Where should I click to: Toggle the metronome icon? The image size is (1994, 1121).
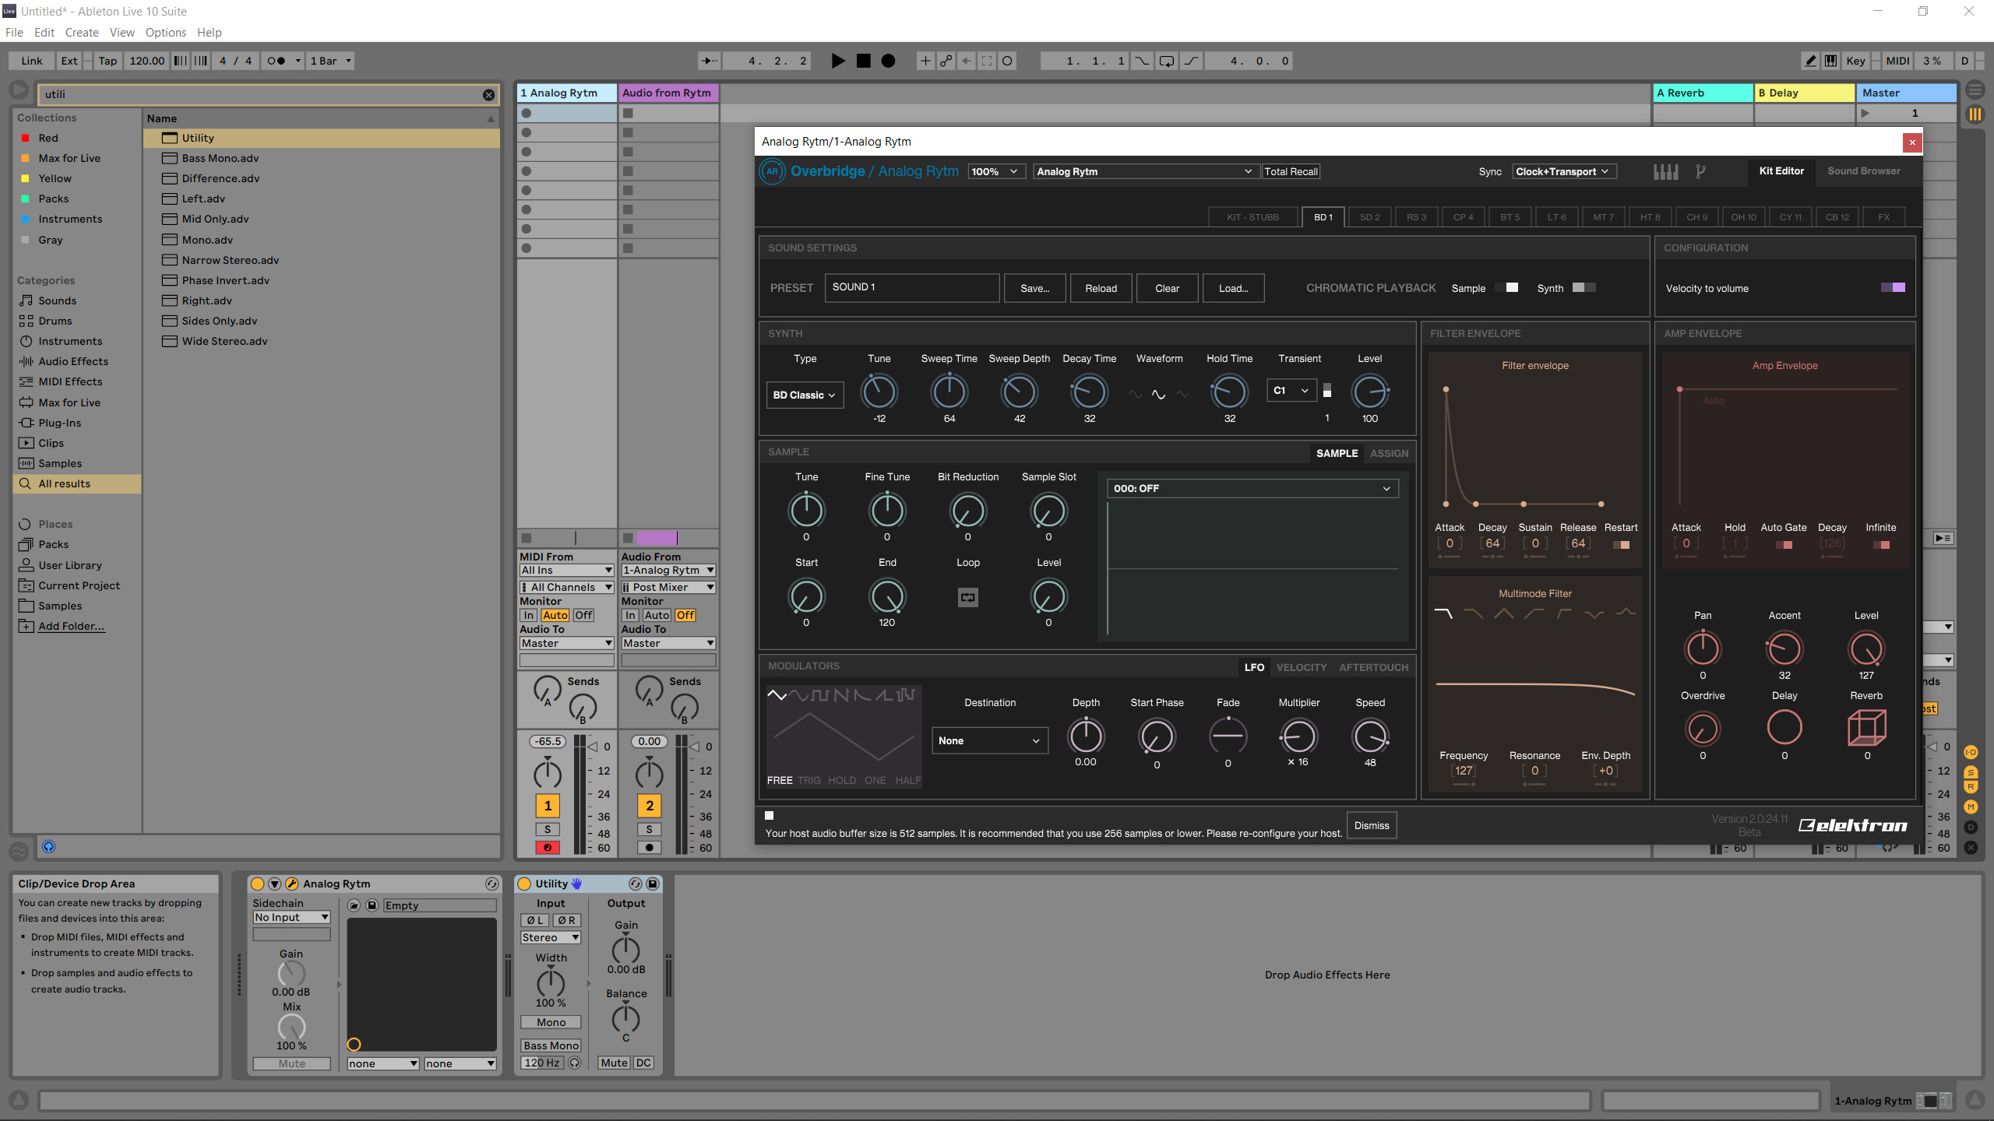tap(276, 61)
